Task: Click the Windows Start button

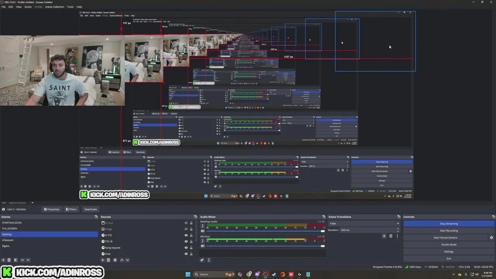Action: [188, 274]
